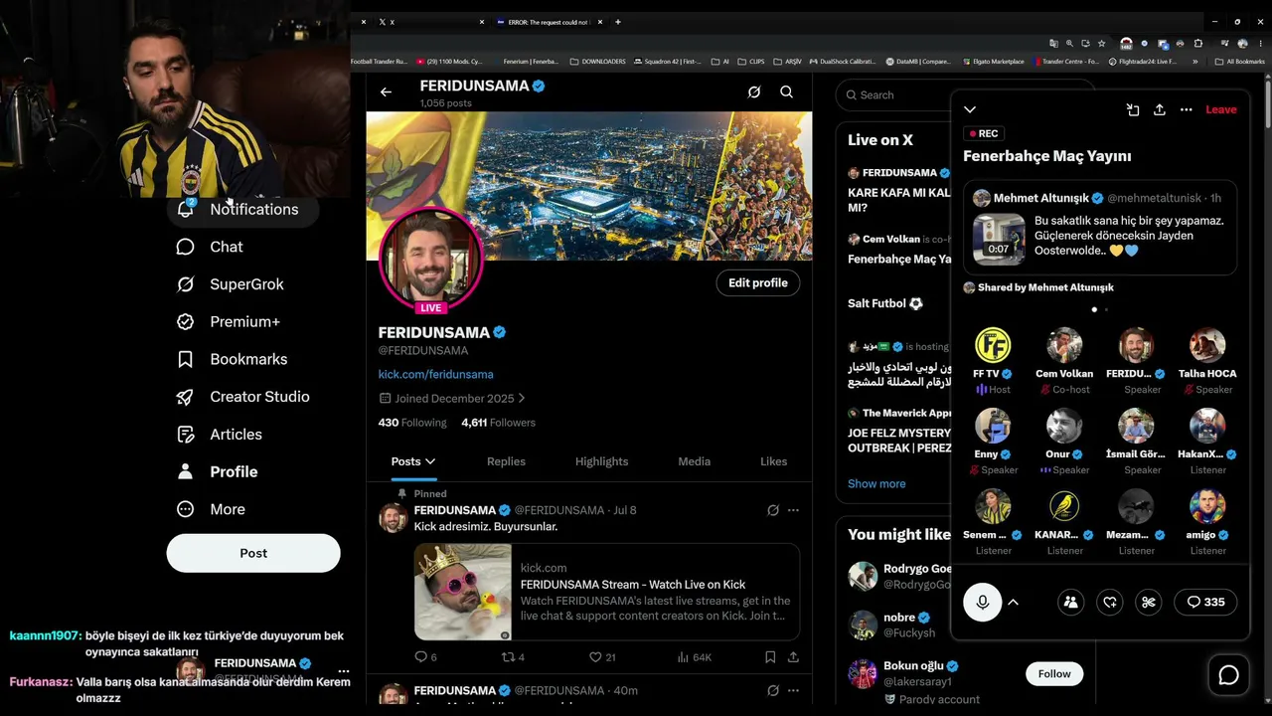Open Bookmarks in the sidebar
The height and width of the screenshot is (716, 1272).
tap(233, 359)
